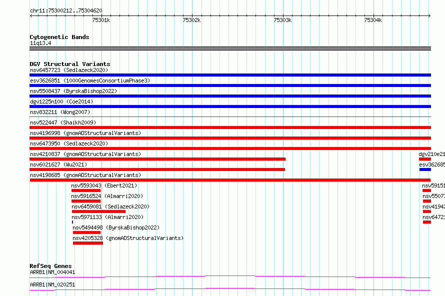Open nsv4210837 gnomAD structural variant label

85,154
